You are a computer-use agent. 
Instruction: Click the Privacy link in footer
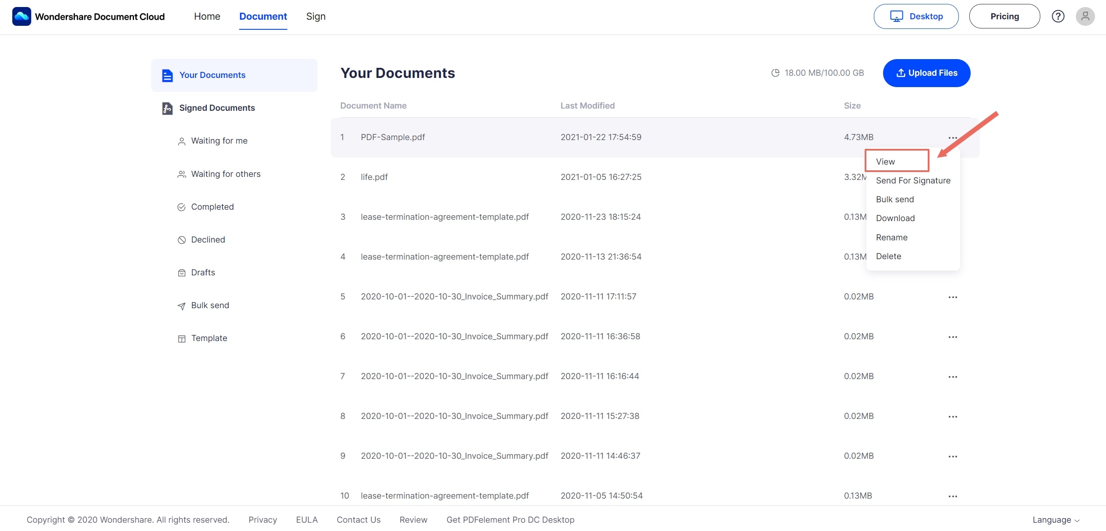263,520
